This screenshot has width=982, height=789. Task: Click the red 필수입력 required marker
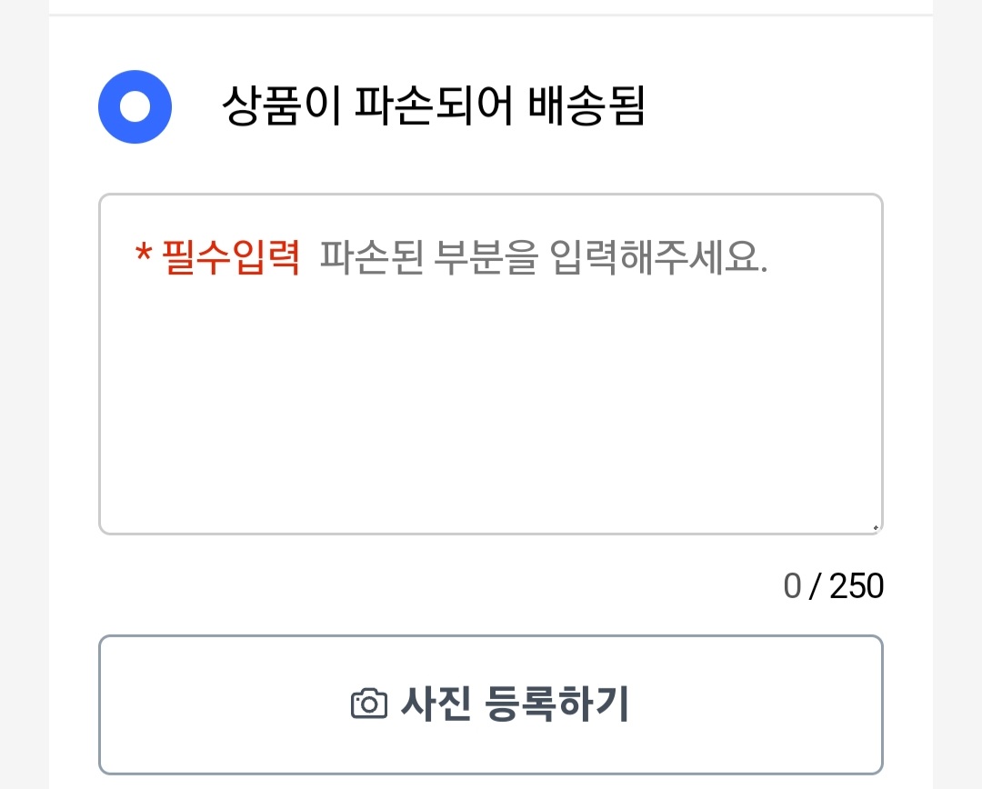click(x=230, y=259)
